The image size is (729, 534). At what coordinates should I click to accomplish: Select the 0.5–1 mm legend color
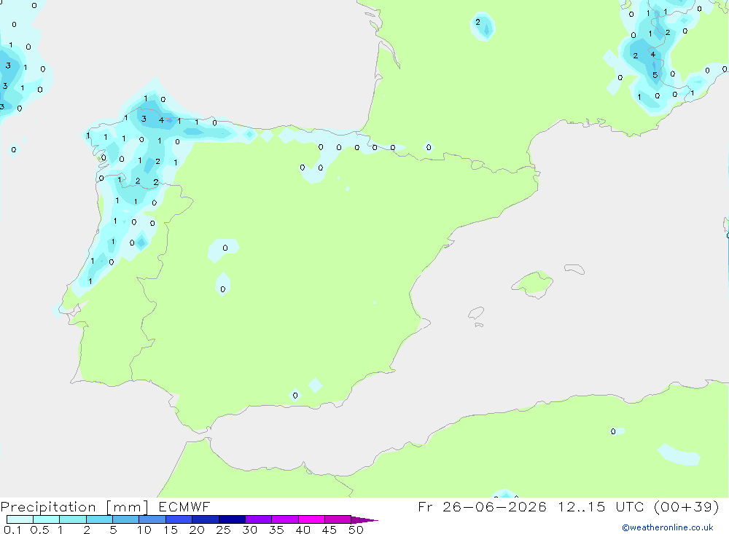[47, 519]
